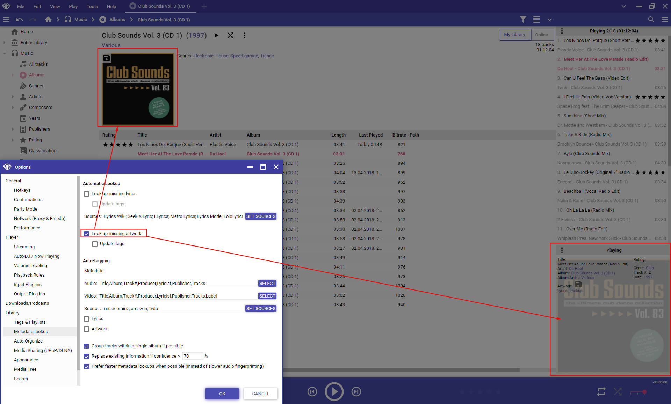Click the save artwork icon on the album cover

coord(107,58)
